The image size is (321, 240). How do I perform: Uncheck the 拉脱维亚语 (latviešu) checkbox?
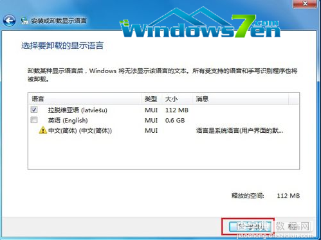point(34,110)
